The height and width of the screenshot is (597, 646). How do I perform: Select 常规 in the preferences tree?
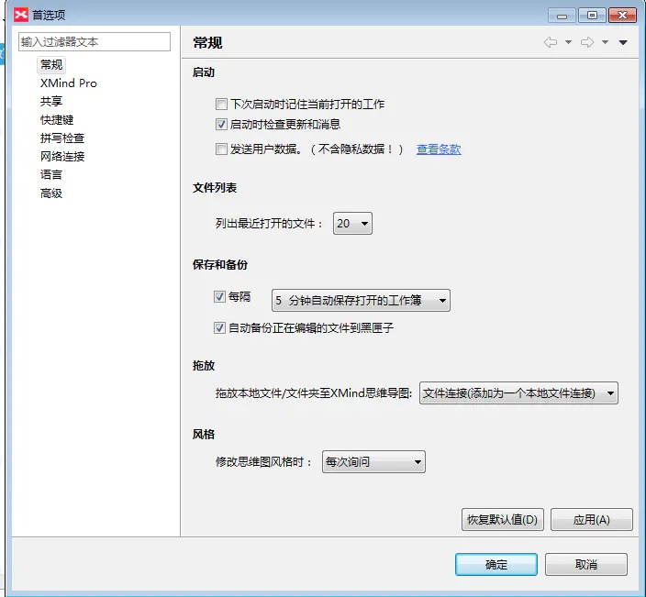pyautogui.click(x=51, y=64)
